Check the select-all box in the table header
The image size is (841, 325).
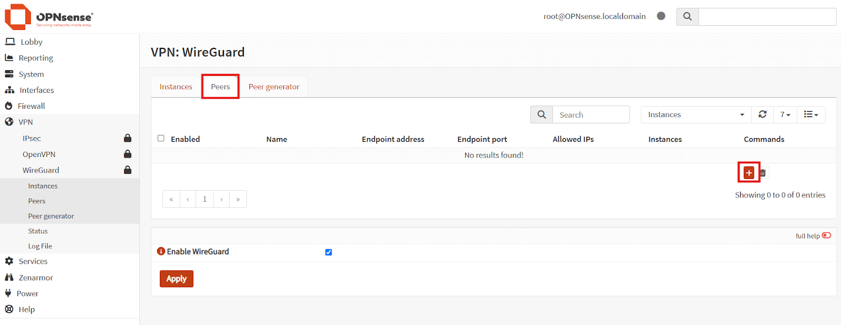[161, 139]
